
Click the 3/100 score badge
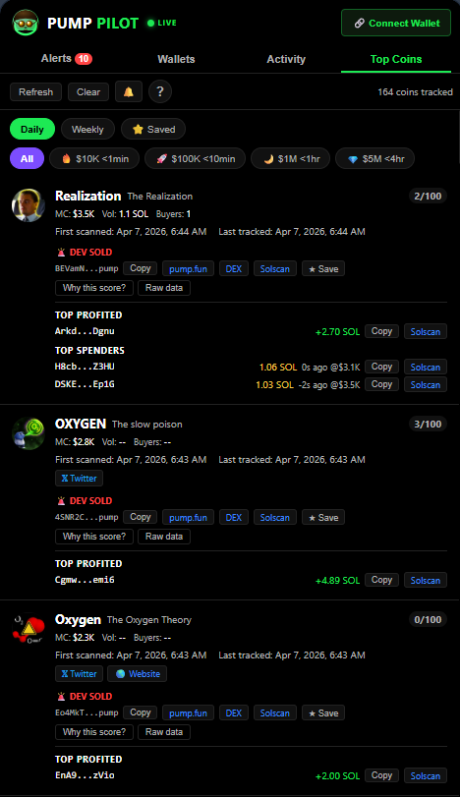[428, 425]
